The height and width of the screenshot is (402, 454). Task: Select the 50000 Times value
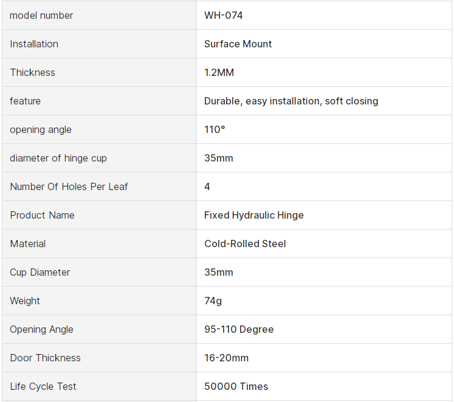tap(236, 386)
